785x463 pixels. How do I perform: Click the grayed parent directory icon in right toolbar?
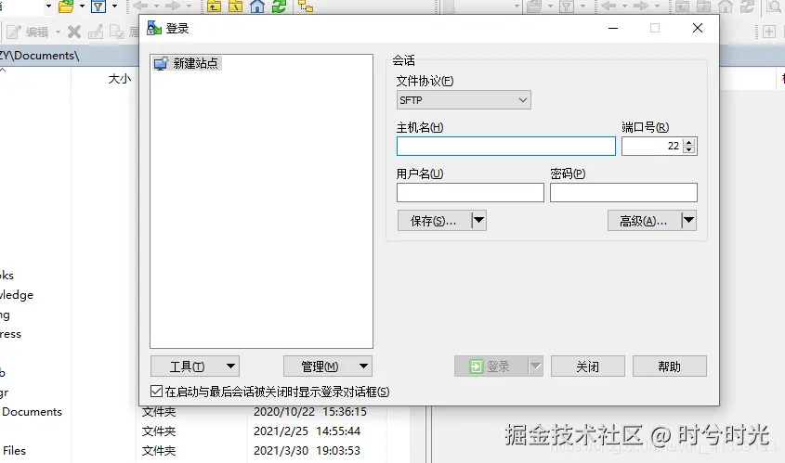[683, 6]
